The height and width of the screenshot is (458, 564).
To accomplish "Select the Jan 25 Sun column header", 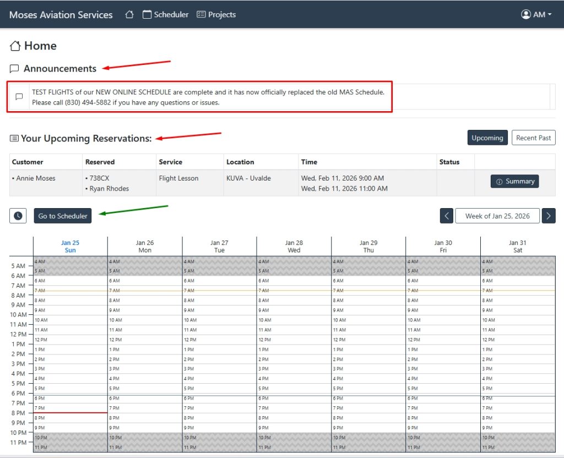I will pos(70,247).
